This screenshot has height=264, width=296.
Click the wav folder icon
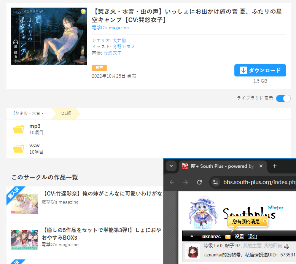click(x=19, y=149)
